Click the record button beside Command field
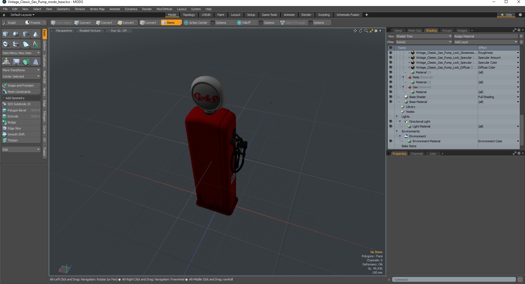Screen dimensions: 525x284 point(520,279)
